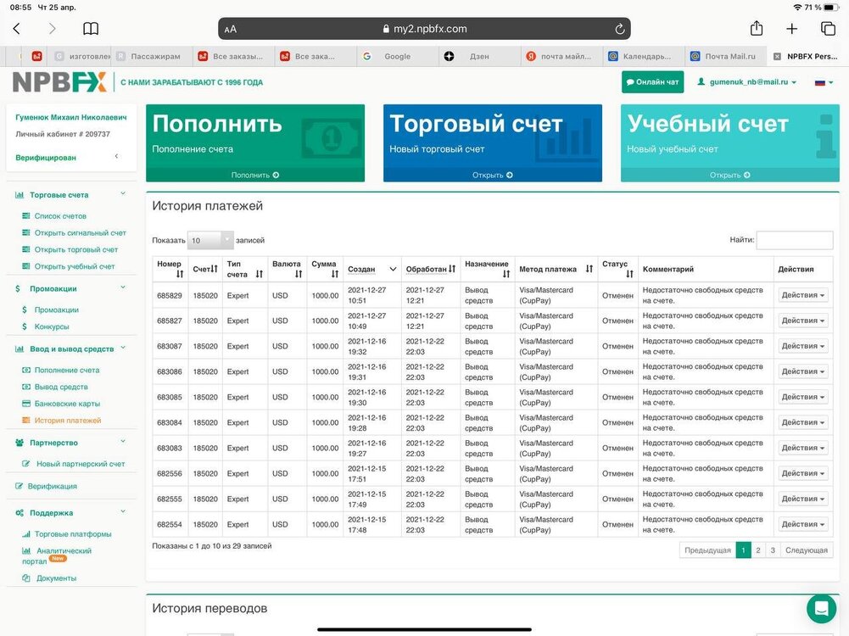
Task: Open the Safari share sheet icon
Action: pyautogui.click(x=757, y=28)
